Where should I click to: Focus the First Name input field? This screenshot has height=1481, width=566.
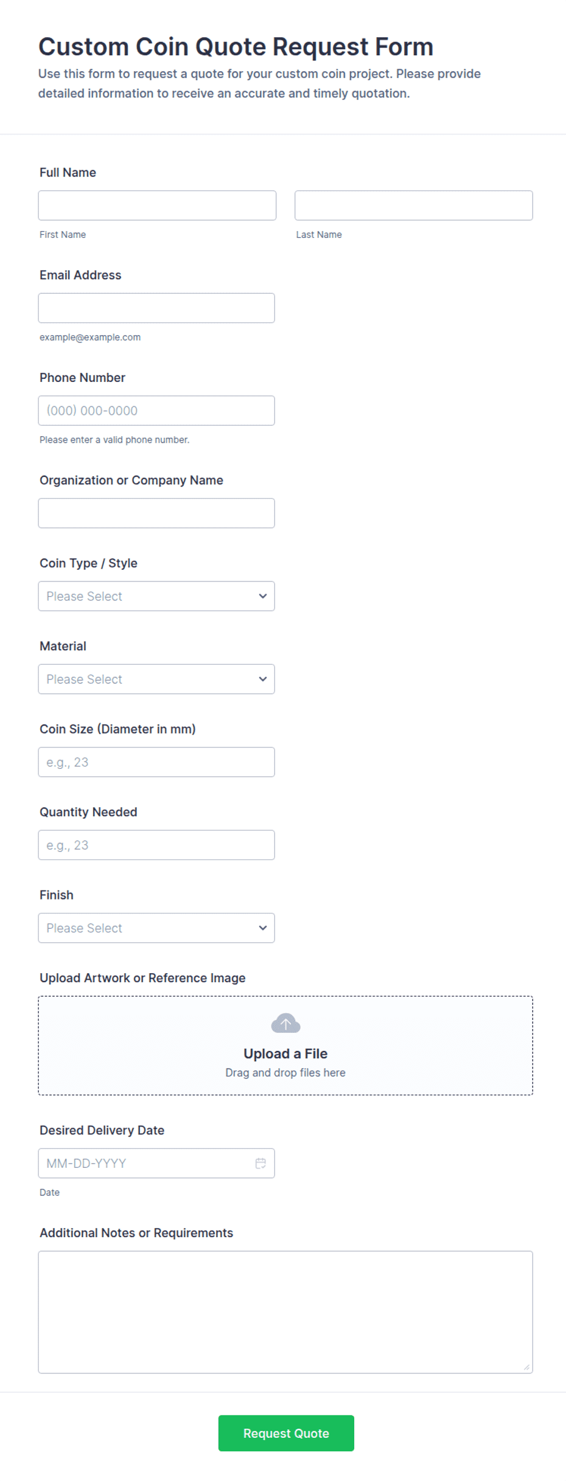click(157, 206)
